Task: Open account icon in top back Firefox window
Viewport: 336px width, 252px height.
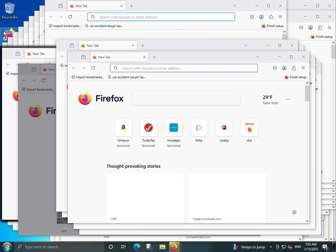Action: click(261, 17)
